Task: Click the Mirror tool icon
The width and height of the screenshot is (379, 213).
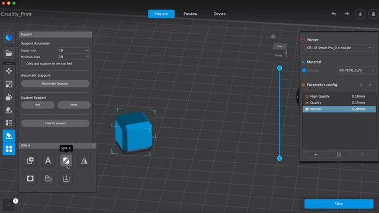Action: pyautogui.click(x=84, y=160)
